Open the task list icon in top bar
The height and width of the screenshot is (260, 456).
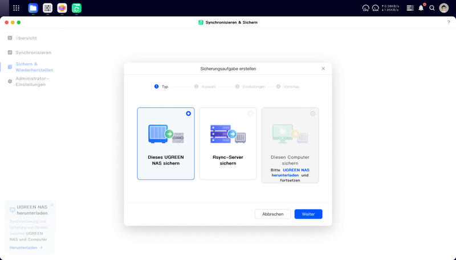pyautogui.click(x=410, y=8)
